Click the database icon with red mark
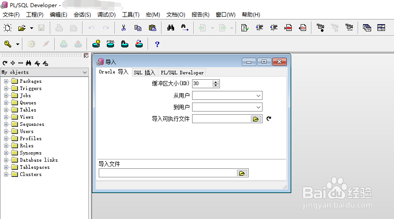Image resolution: width=394 pixels, height=219 pixels. (x=139, y=44)
